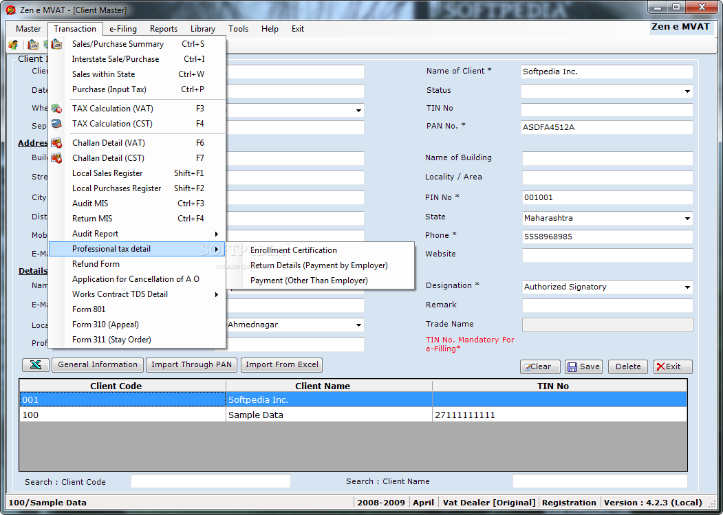Click the Remark input field
This screenshot has height=515, width=723.
[x=607, y=306]
